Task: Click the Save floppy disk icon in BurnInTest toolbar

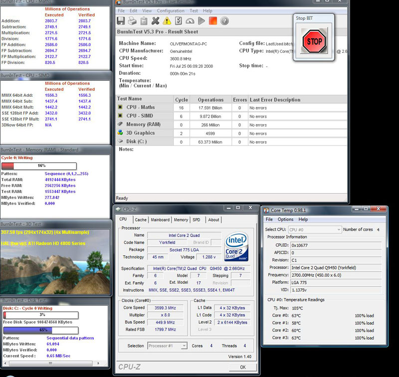Action: click(121, 21)
